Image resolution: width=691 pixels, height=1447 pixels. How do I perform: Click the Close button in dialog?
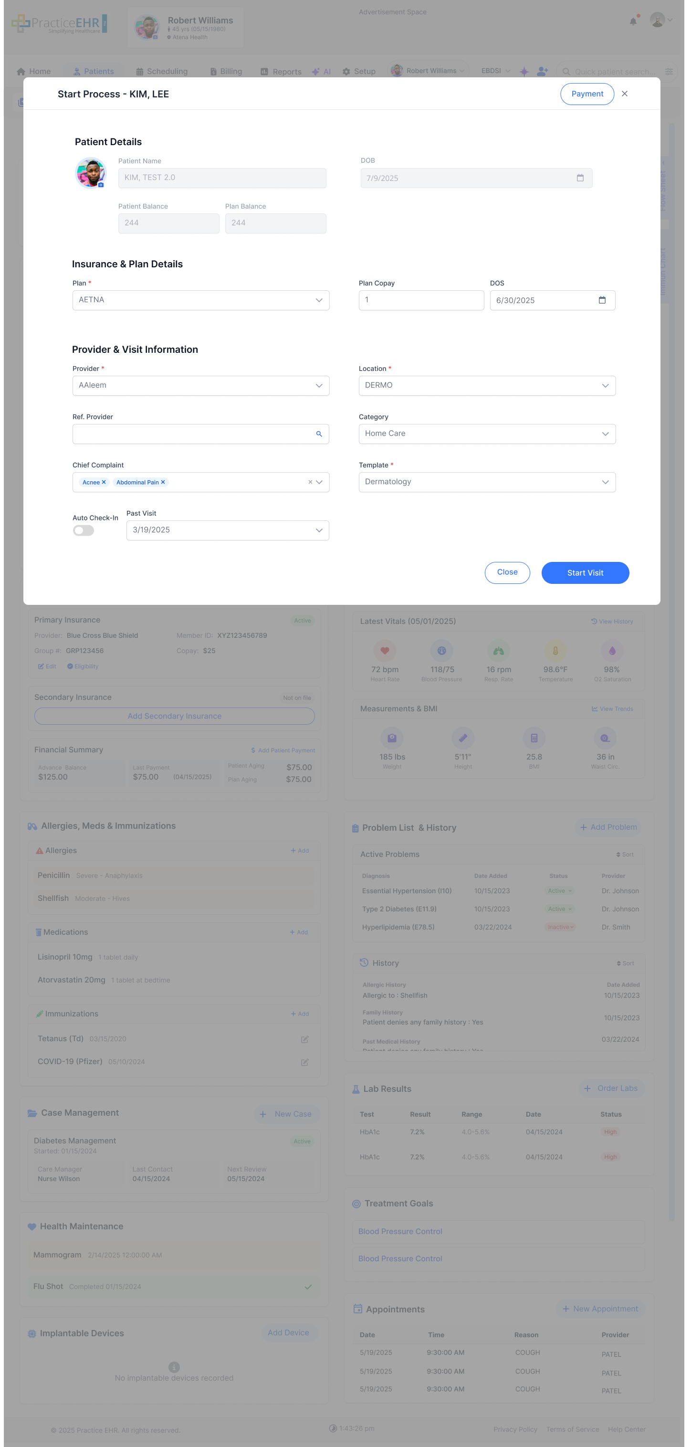pos(507,572)
